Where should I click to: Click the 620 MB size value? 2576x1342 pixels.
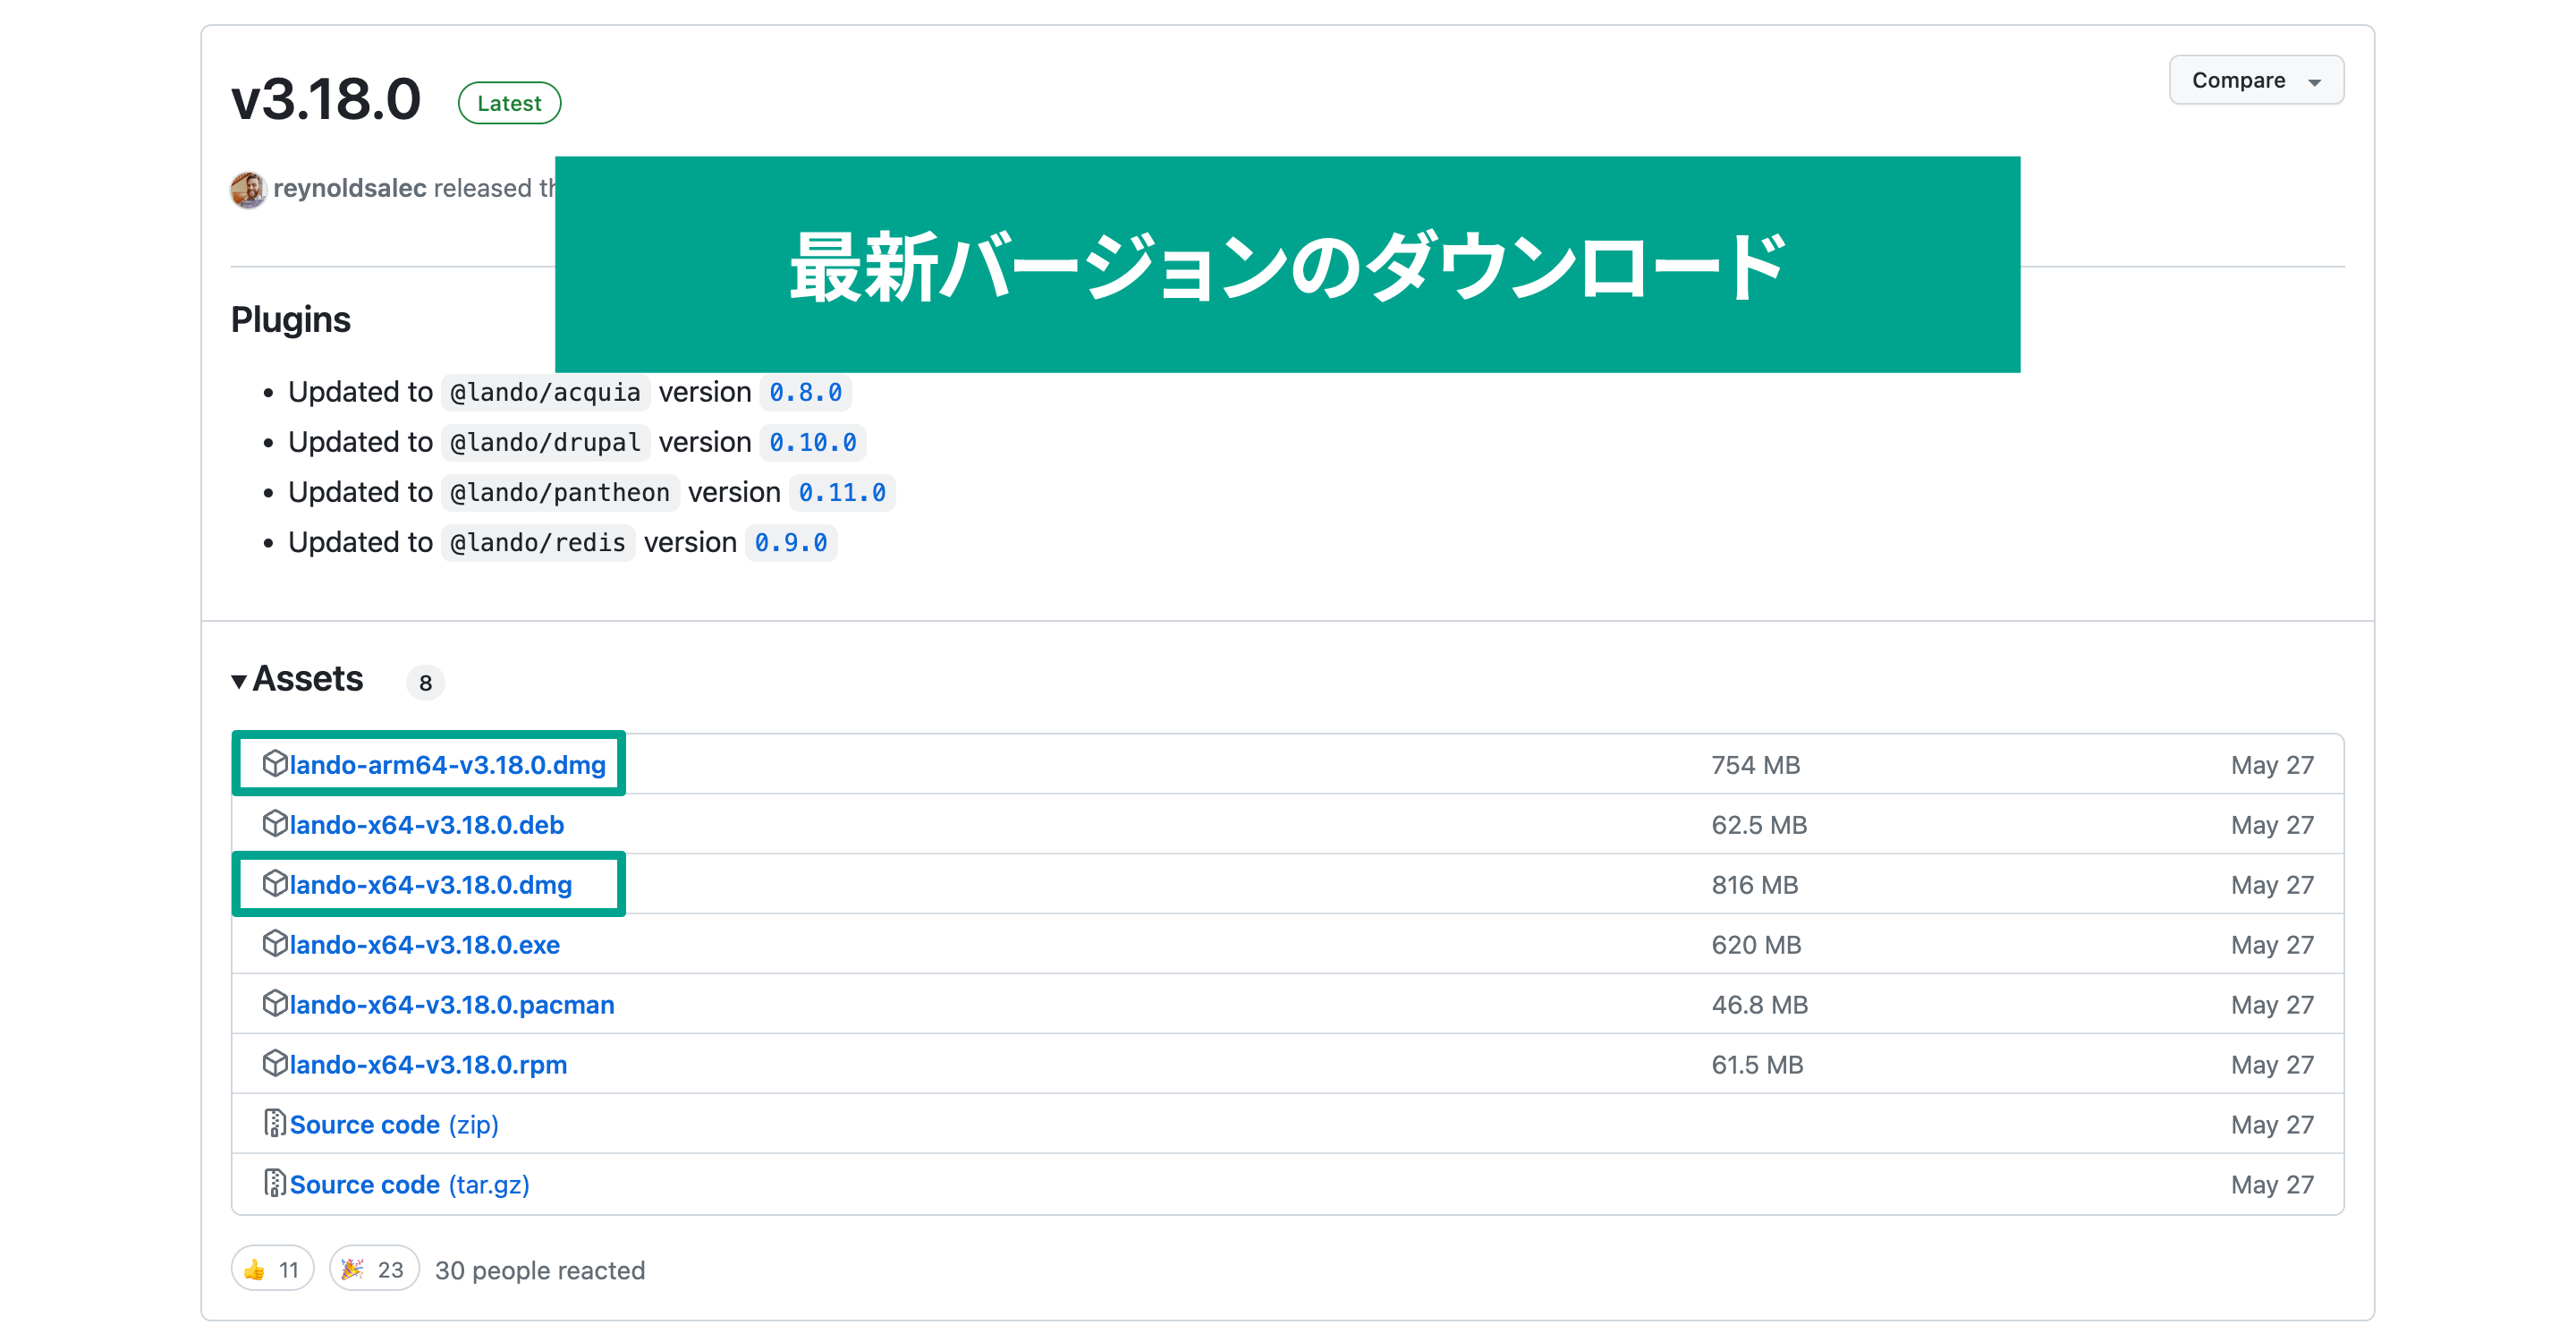[1756, 945]
